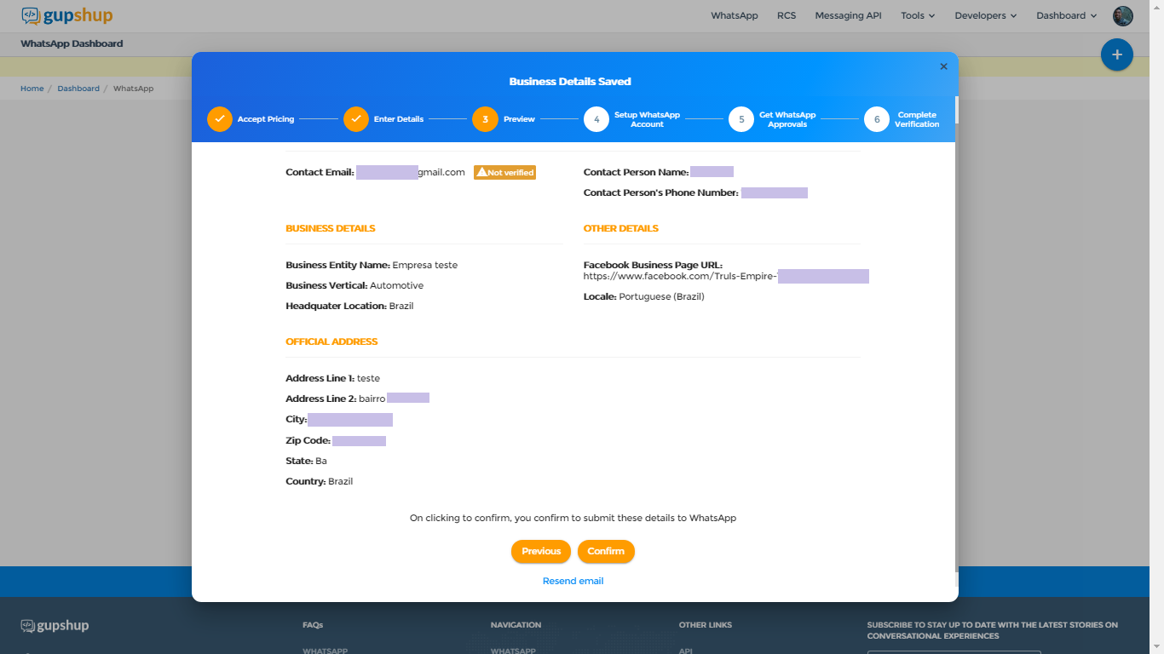
Task: Open the user profile avatar
Action: 1123,15
